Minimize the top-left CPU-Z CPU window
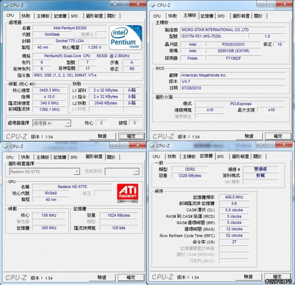 tap(115, 4)
